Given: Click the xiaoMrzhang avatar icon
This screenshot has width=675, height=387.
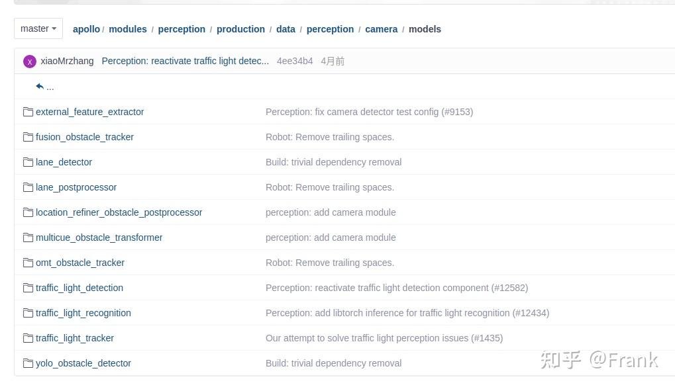Looking at the screenshot, I should [30, 62].
